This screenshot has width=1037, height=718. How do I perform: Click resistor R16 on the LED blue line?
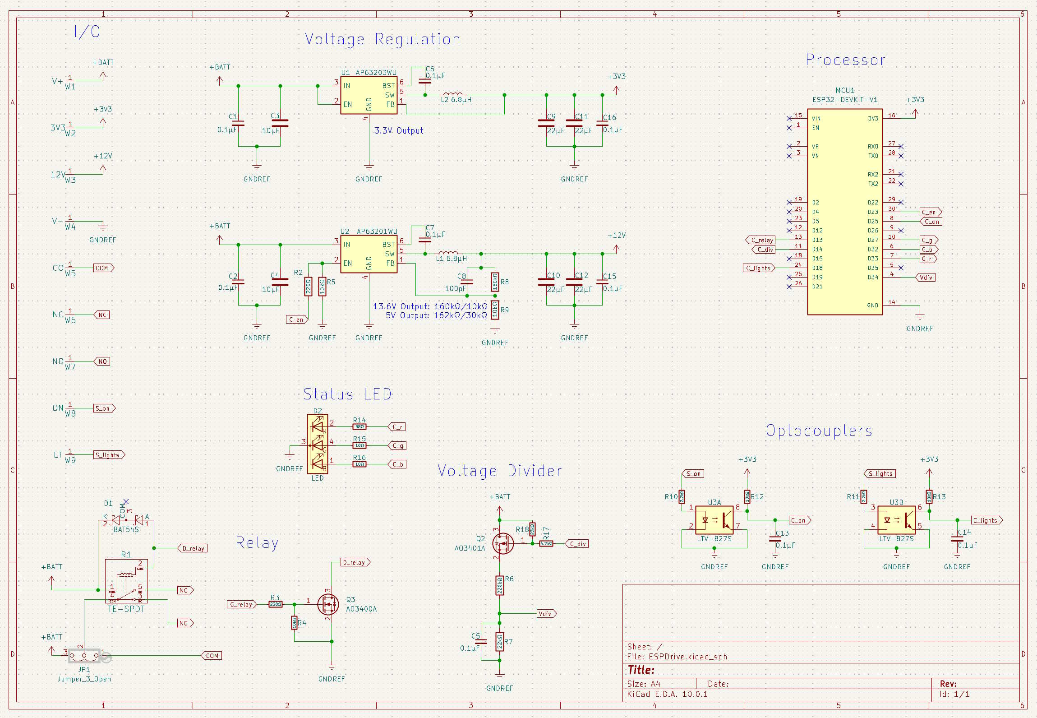pyautogui.click(x=359, y=464)
